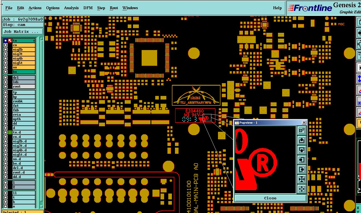Click the TCJ_ARBITRARYWFM logo on the board
This screenshot has height=213, width=361.
pos(196,95)
